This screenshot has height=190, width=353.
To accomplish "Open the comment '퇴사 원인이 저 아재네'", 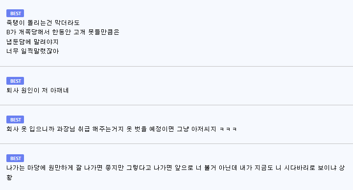I will (37, 90).
